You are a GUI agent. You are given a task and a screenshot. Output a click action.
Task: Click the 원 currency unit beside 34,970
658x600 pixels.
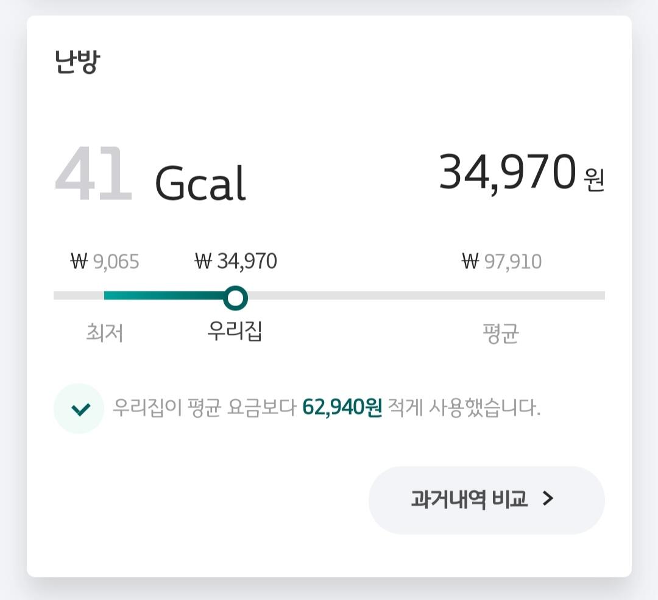(x=593, y=180)
